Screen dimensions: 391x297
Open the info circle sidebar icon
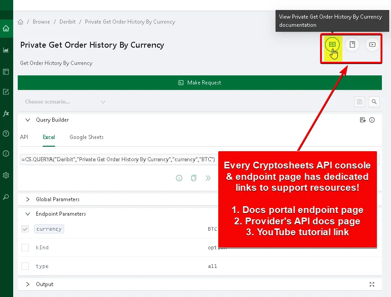(6, 153)
